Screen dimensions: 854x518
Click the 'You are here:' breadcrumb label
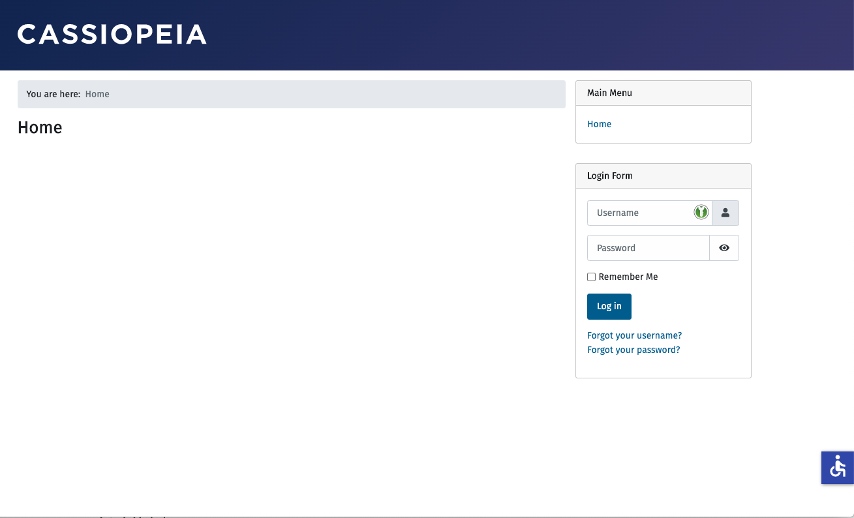point(53,94)
